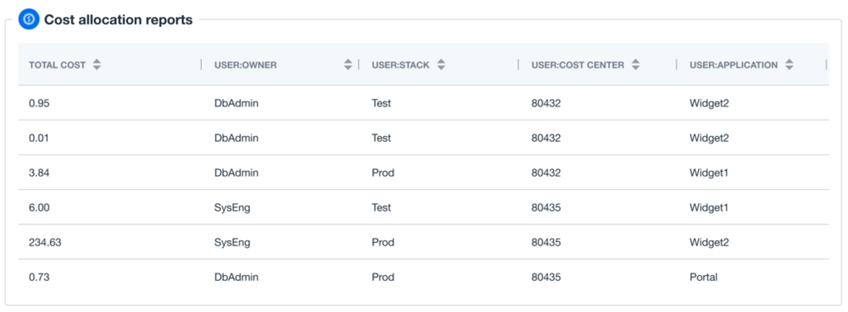Viewport: 848px width, 312px height.
Task: Sort by User:Application column arrows
Action: tap(789, 65)
